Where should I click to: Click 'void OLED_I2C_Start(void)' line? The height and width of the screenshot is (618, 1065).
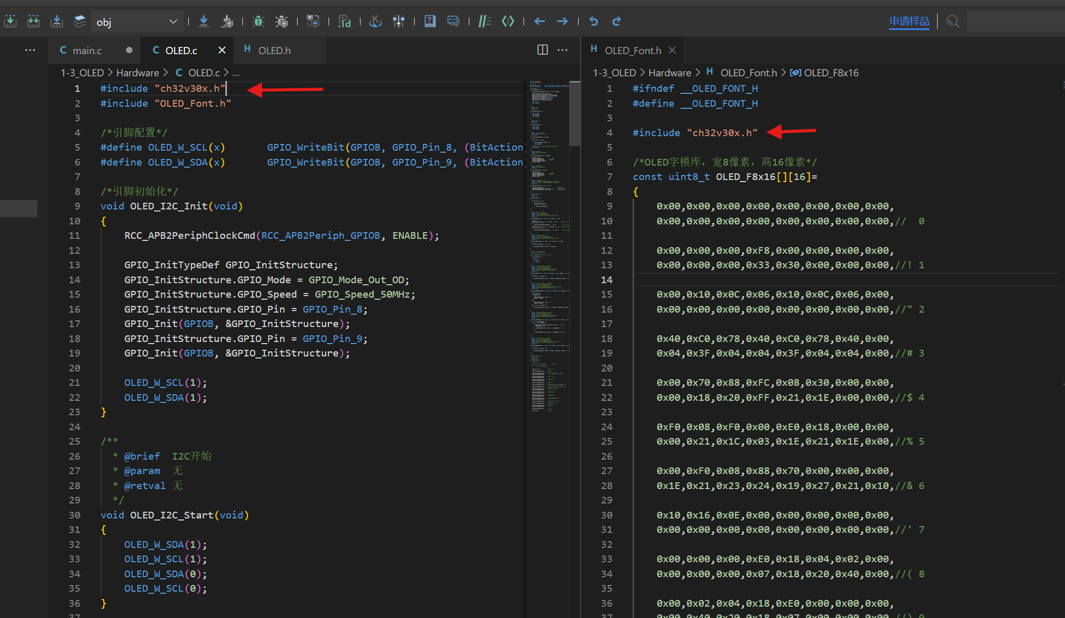click(x=175, y=515)
